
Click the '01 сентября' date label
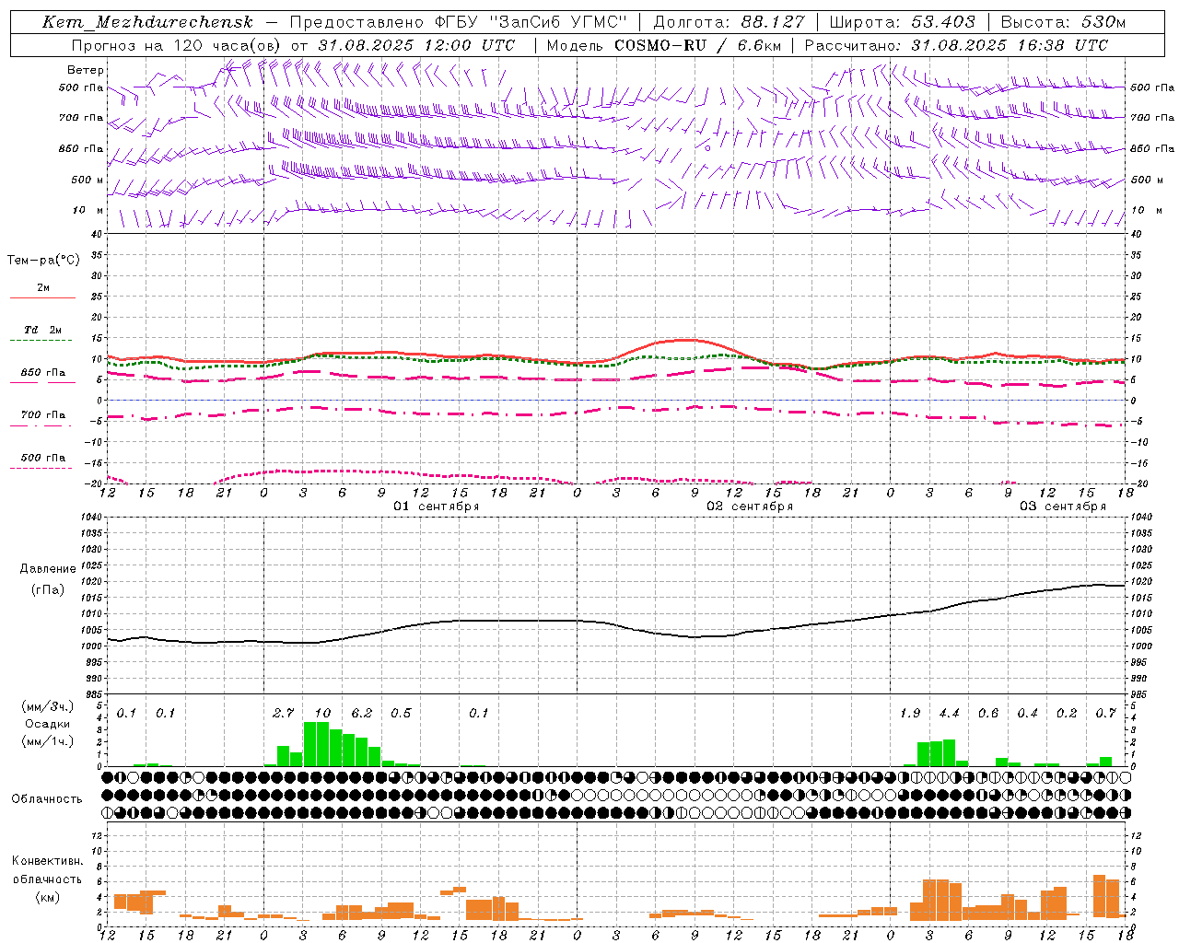pyautogui.click(x=437, y=506)
